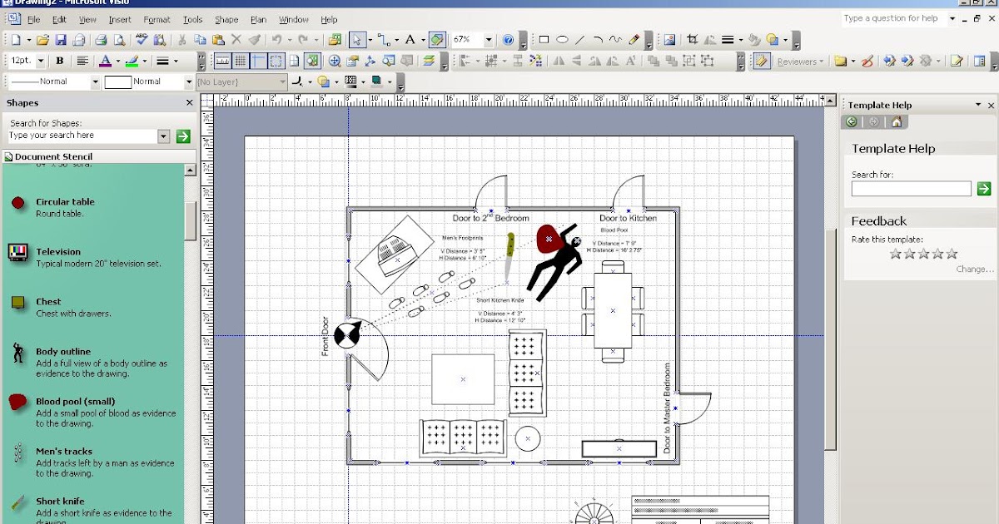Click the Print Preview icon
999x524 pixels.
[119, 39]
